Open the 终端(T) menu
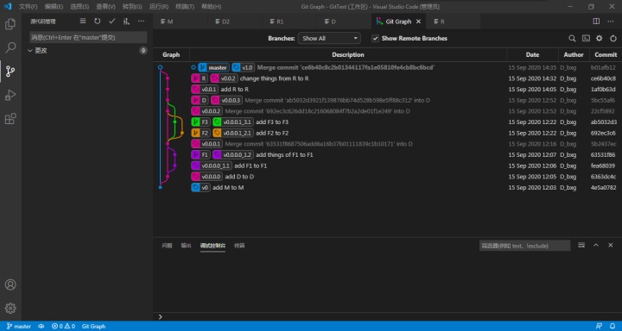622x331 pixels. click(185, 7)
